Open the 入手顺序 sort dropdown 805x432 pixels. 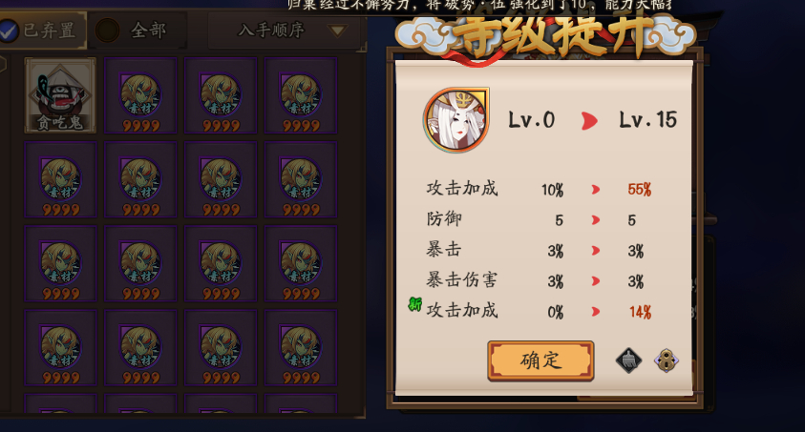pyautogui.click(x=285, y=31)
